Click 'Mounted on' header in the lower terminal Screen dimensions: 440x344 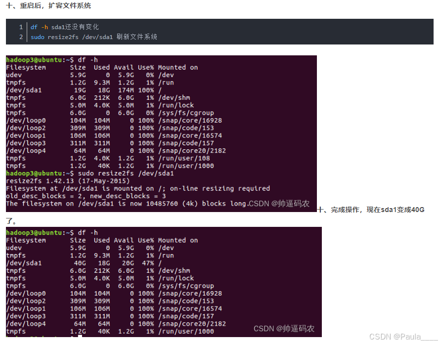pyautogui.click(x=178, y=240)
